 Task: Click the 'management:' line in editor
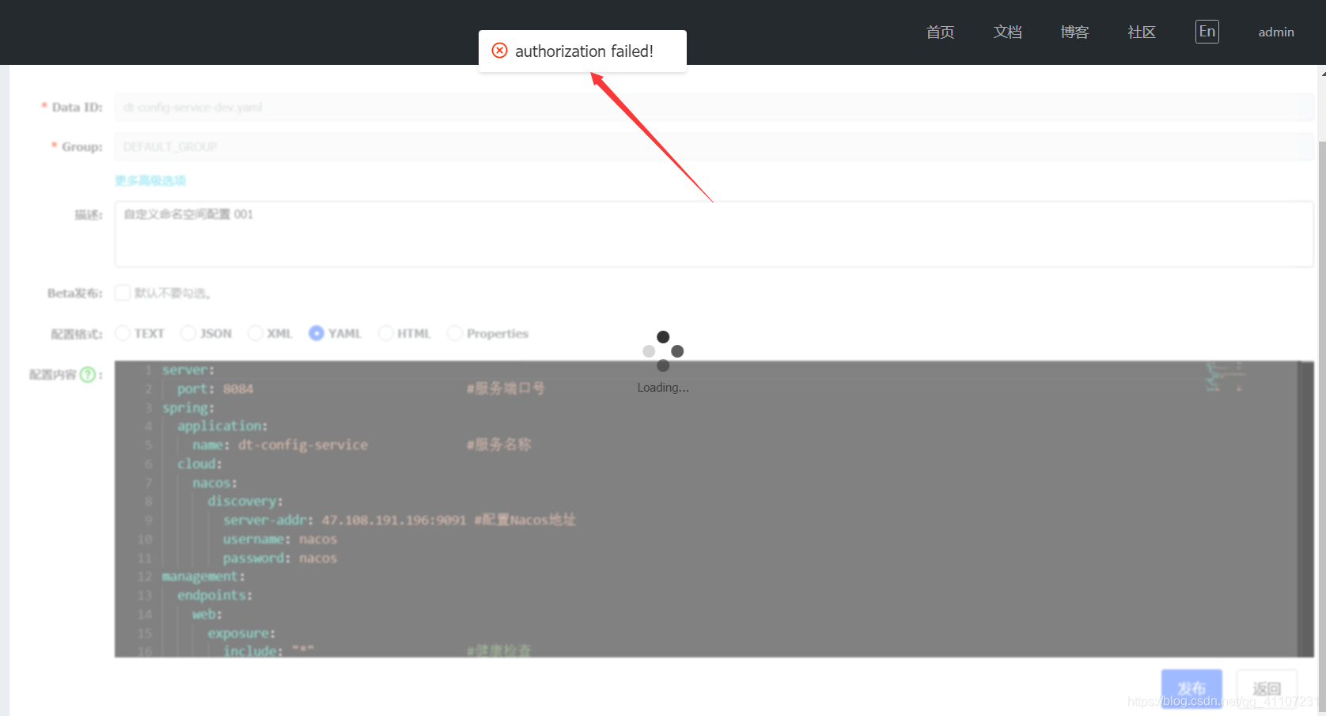pyautogui.click(x=204, y=576)
